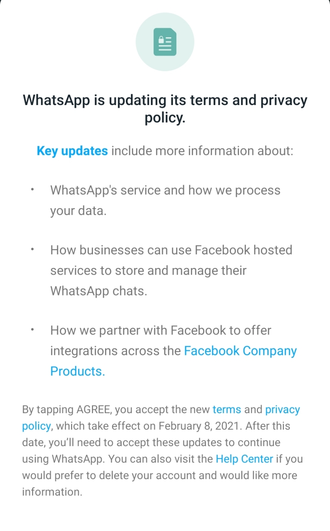Tap the document lock icon at top

pyautogui.click(x=165, y=42)
